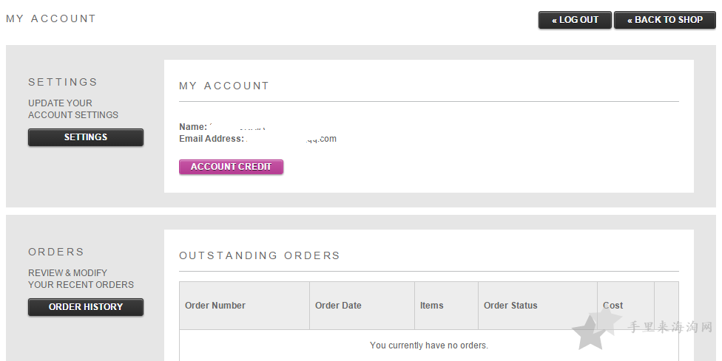This screenshot has width=722, height=361.
Task: Select the Order Number column header
Action: (215, 306)
